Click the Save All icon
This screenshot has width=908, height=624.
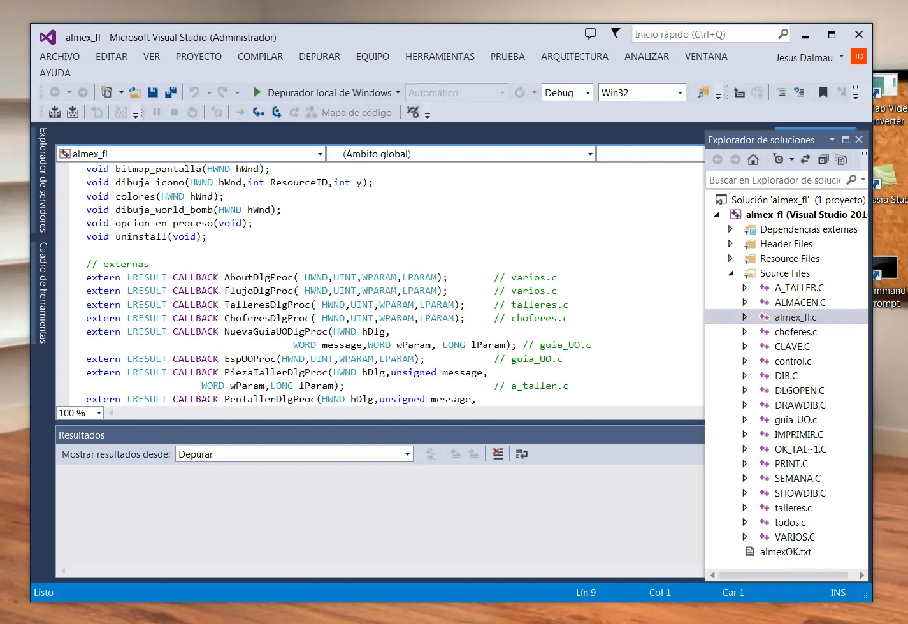point(170,92)
